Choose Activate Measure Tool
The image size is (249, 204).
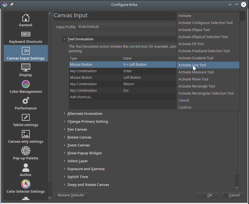208,72
